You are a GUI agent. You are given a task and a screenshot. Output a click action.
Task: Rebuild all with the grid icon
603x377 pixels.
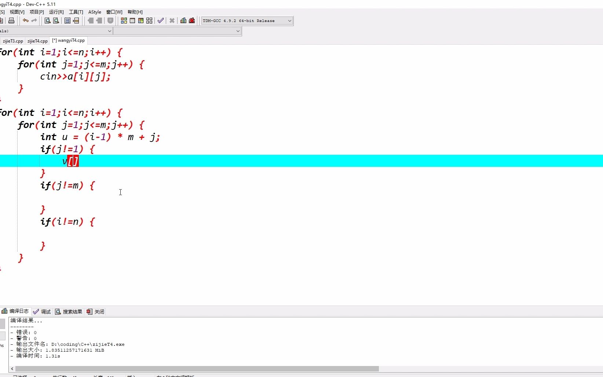click(149, 21)
